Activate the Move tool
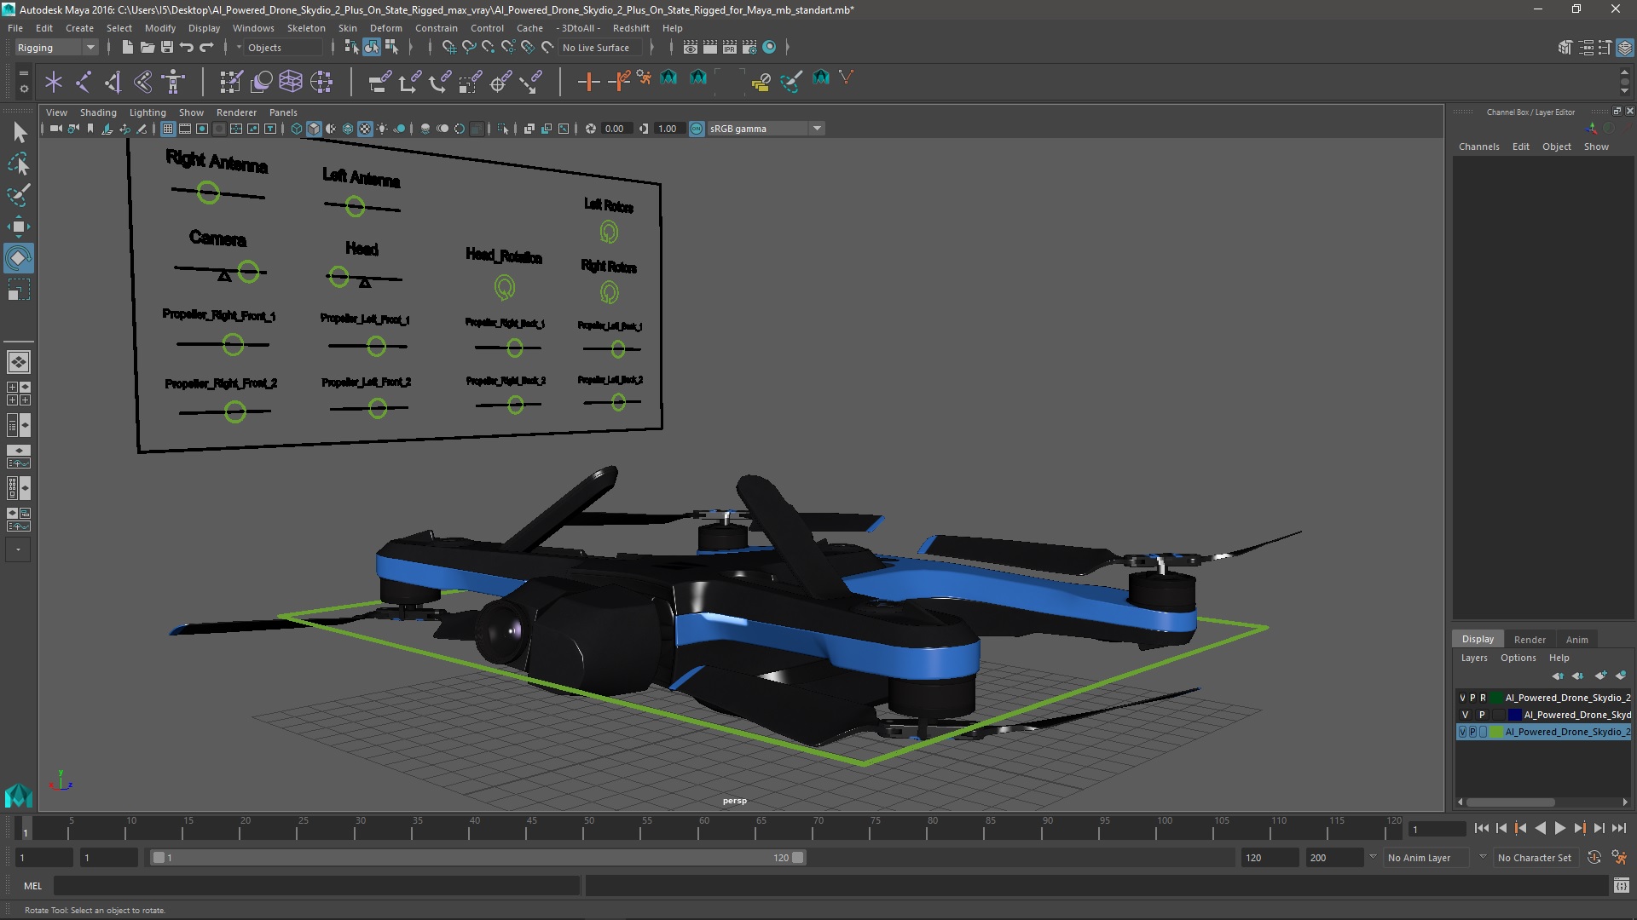The height and width of the screenshot is (920, 1637). pos(19,227)
